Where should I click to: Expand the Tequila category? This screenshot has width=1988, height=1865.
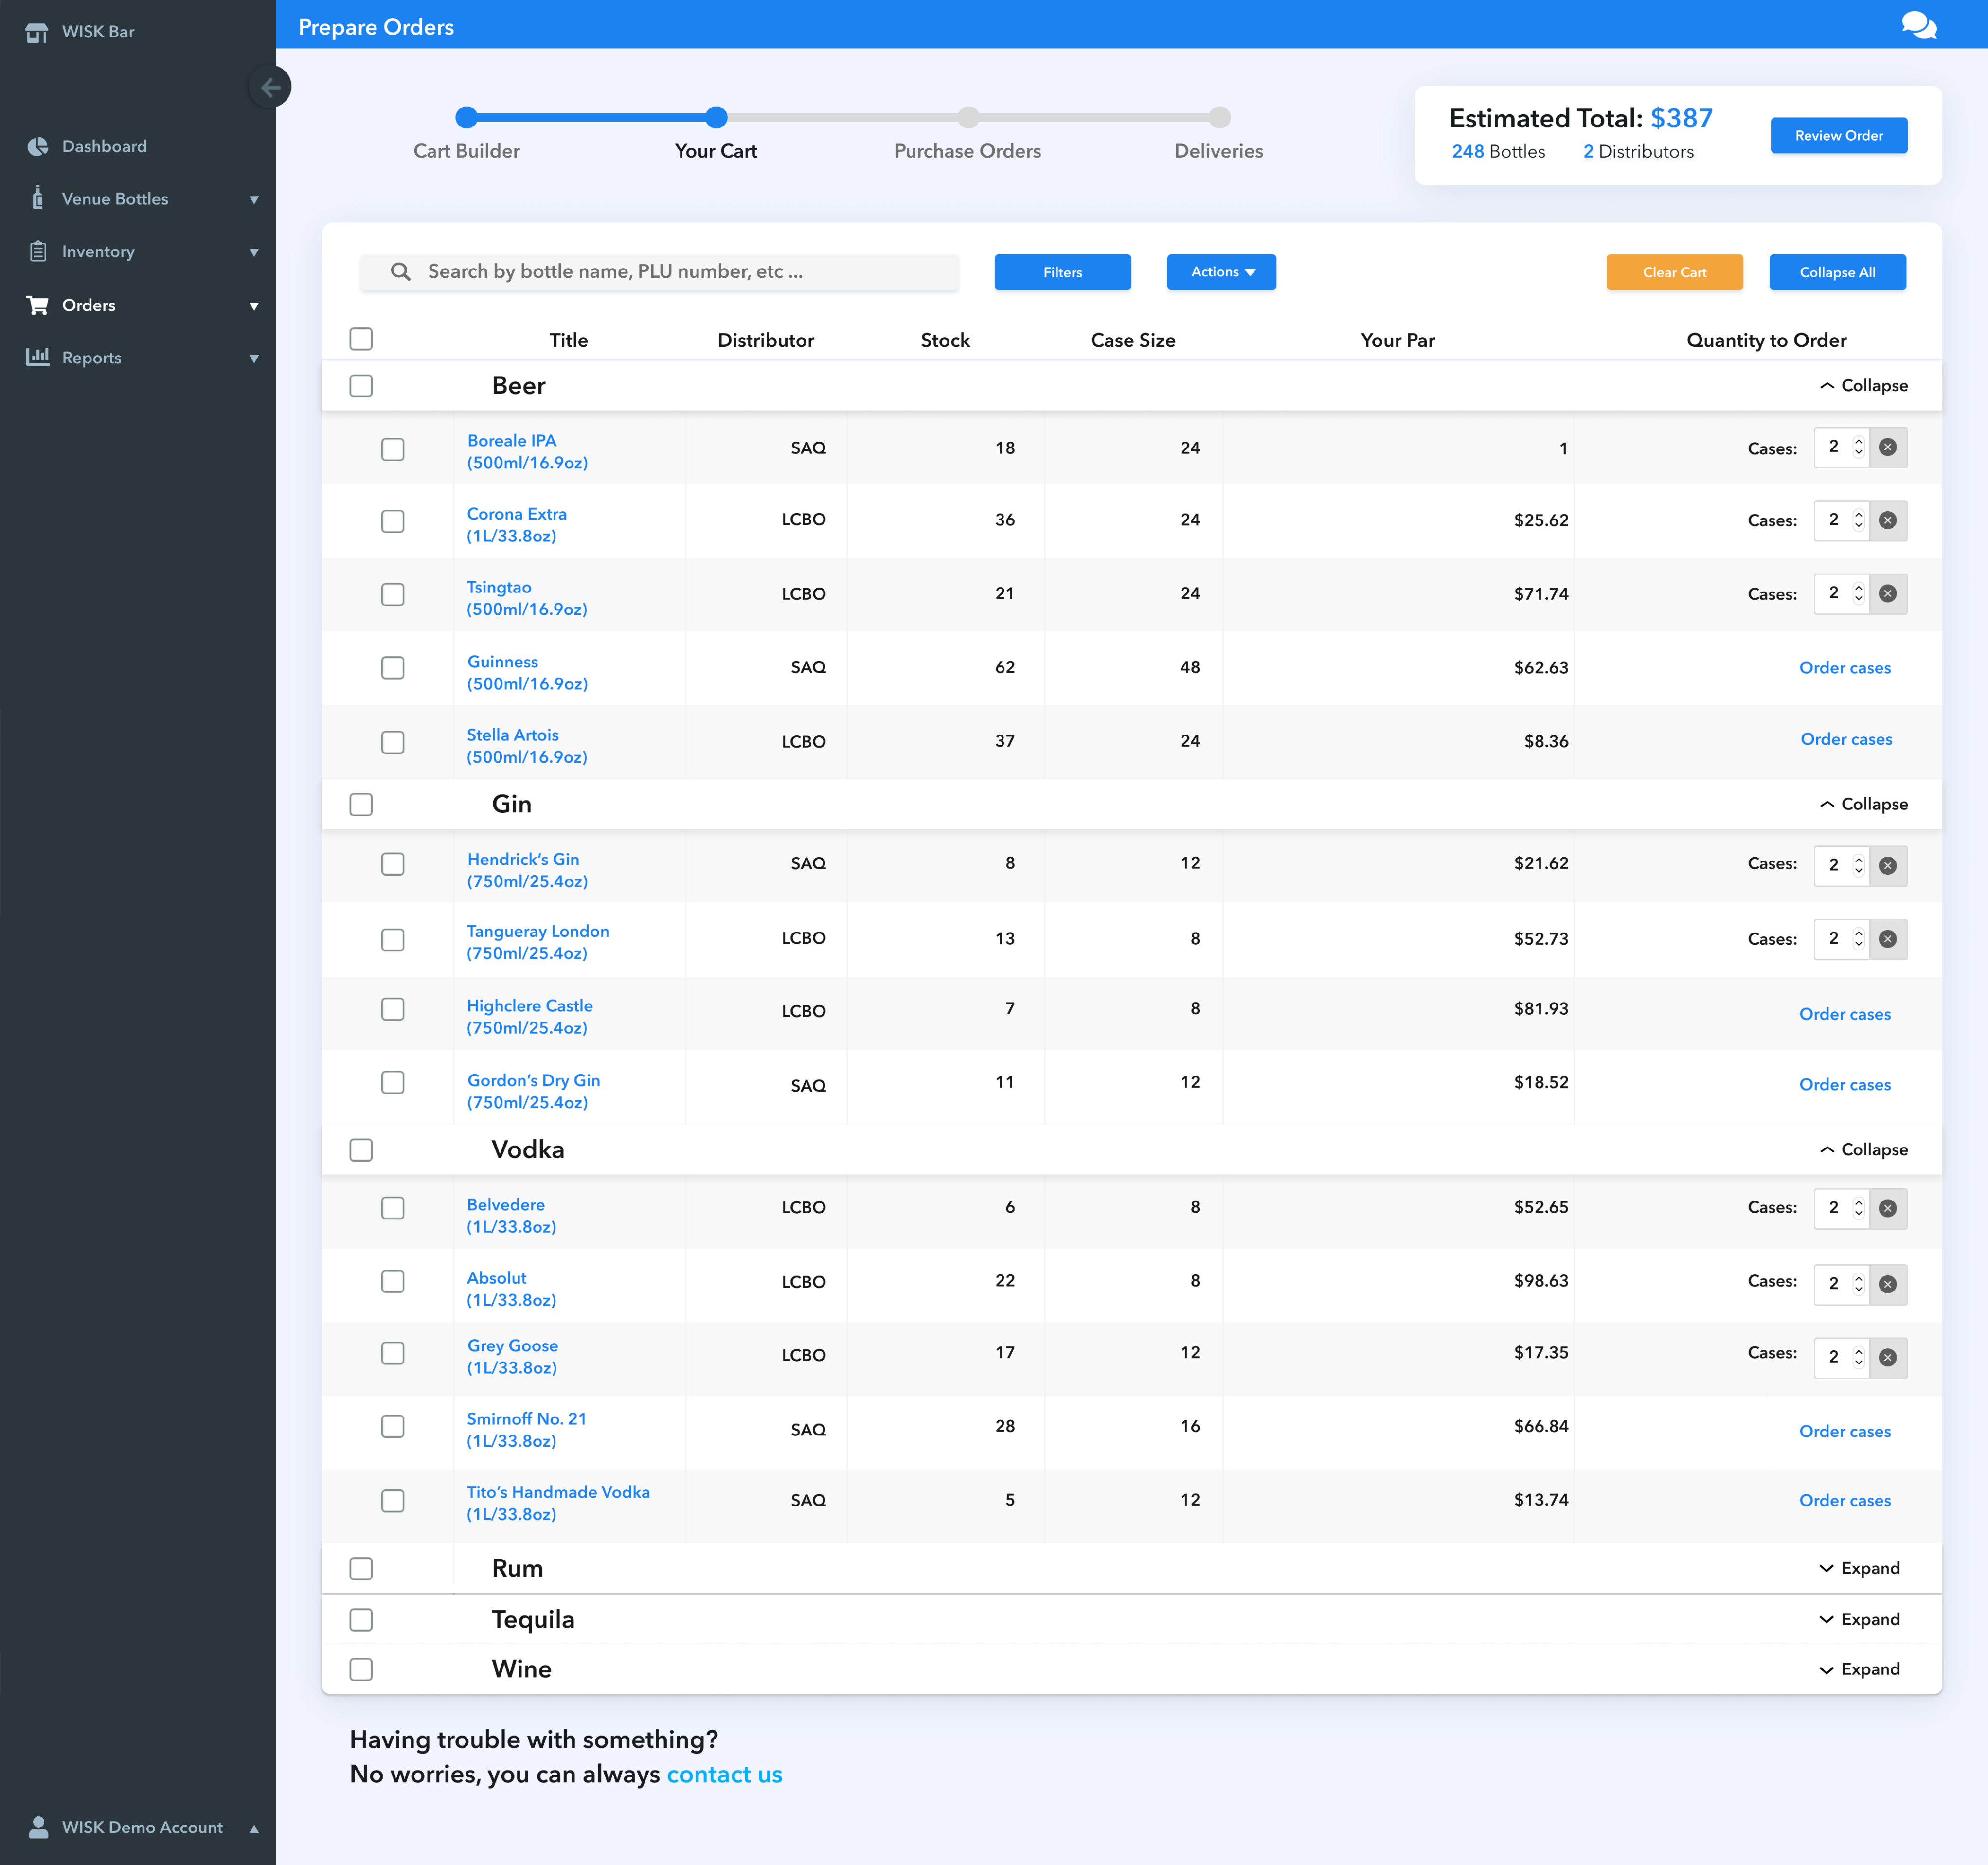(1859, 1619)
